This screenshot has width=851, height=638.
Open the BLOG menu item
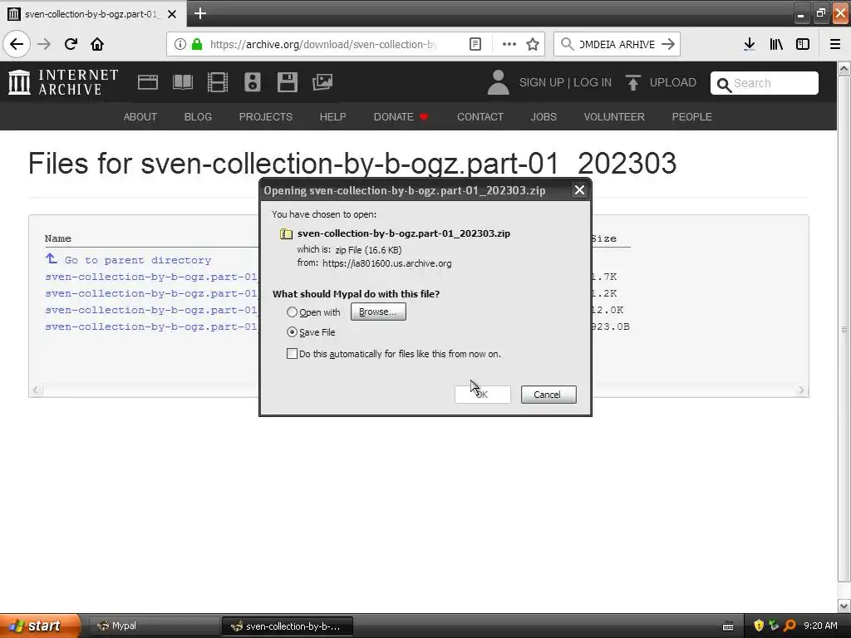(x=198, y=116)
